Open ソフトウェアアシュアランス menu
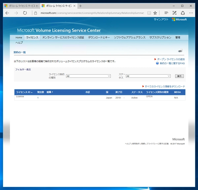 130,38
